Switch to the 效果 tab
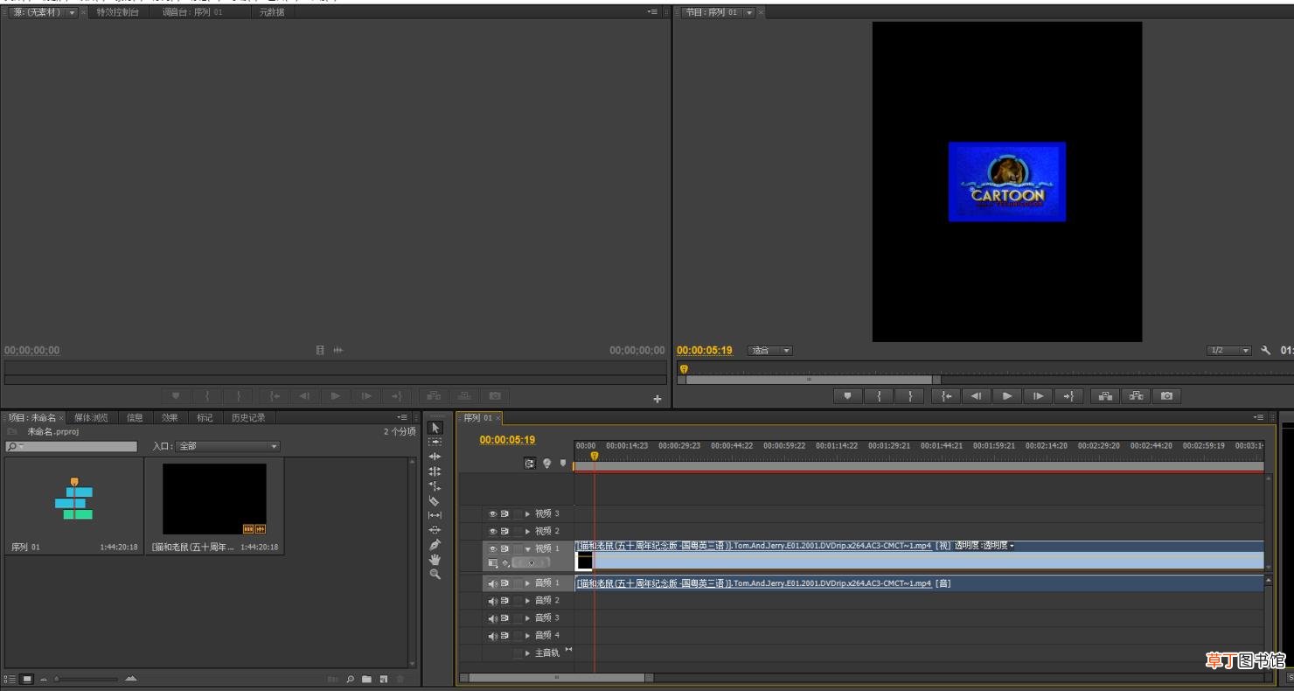1294x691 pixels. pos(170,418)
